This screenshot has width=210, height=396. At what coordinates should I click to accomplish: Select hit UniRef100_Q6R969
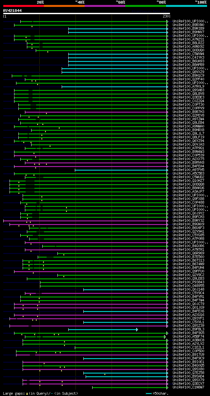pos(189,253)
